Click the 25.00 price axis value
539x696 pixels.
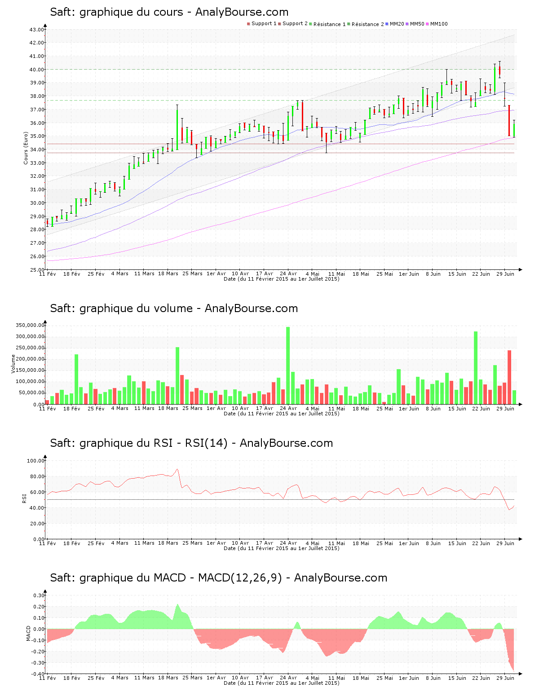click(37, 269)
